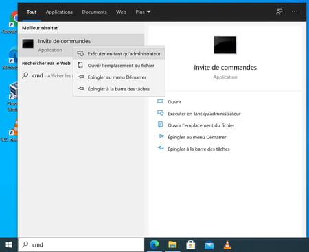This screenshot has height=252, width=309.
Task: Switch to the Documents tab
Action: [x=94, y=12]
